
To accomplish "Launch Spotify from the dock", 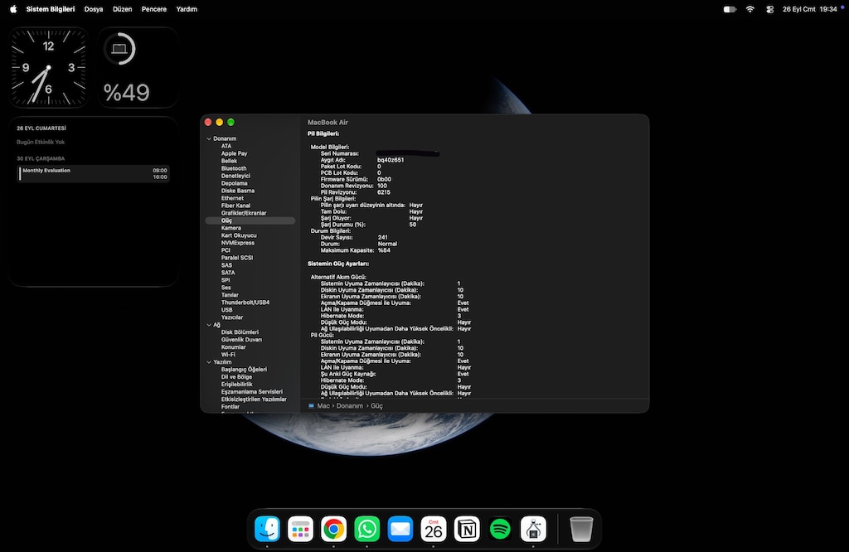I will point(500,529).
